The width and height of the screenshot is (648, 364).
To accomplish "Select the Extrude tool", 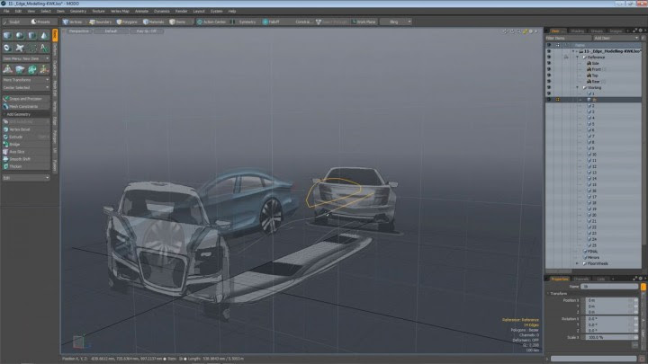I will point(18,138).
